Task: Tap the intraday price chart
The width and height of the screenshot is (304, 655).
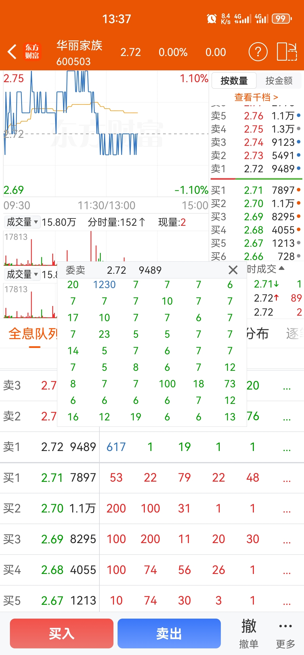Action: [106, 134]
